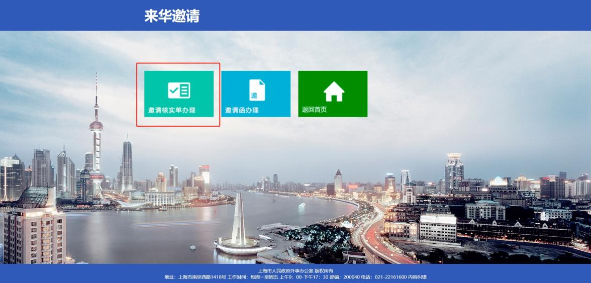This screenshot has width=591, height=283.
Task: Click the address 上海市南京西路1418号
Action: pyautogui.click(x=202, y=277)
